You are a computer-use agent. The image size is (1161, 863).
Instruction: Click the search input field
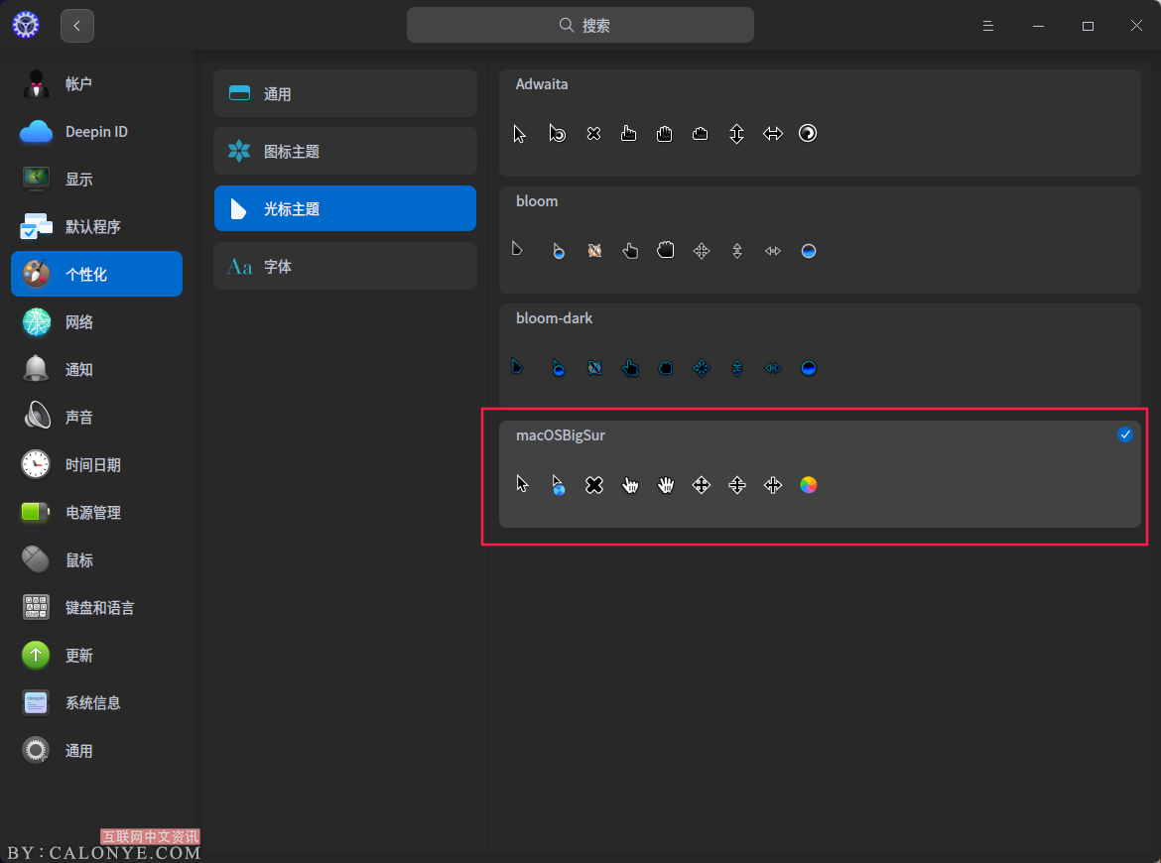coord(580,26)
